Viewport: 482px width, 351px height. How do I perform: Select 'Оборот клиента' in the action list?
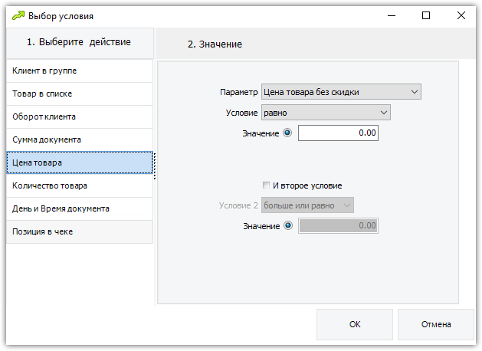[x=80, y=116]
